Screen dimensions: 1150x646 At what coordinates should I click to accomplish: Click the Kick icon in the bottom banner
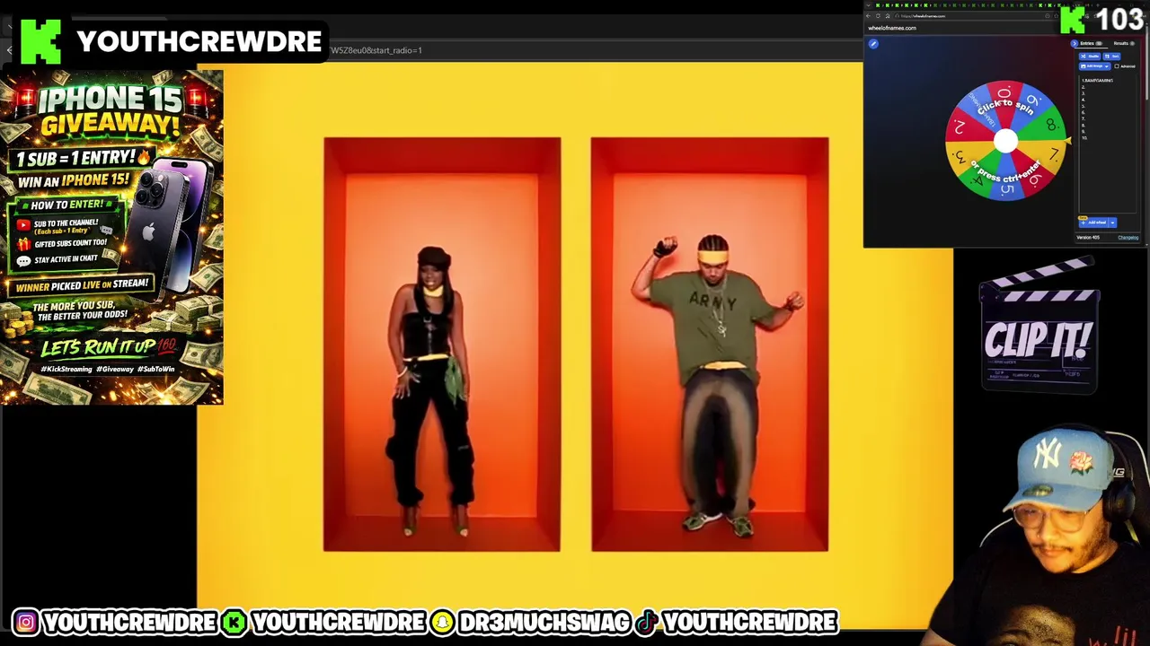click(234, 622)
